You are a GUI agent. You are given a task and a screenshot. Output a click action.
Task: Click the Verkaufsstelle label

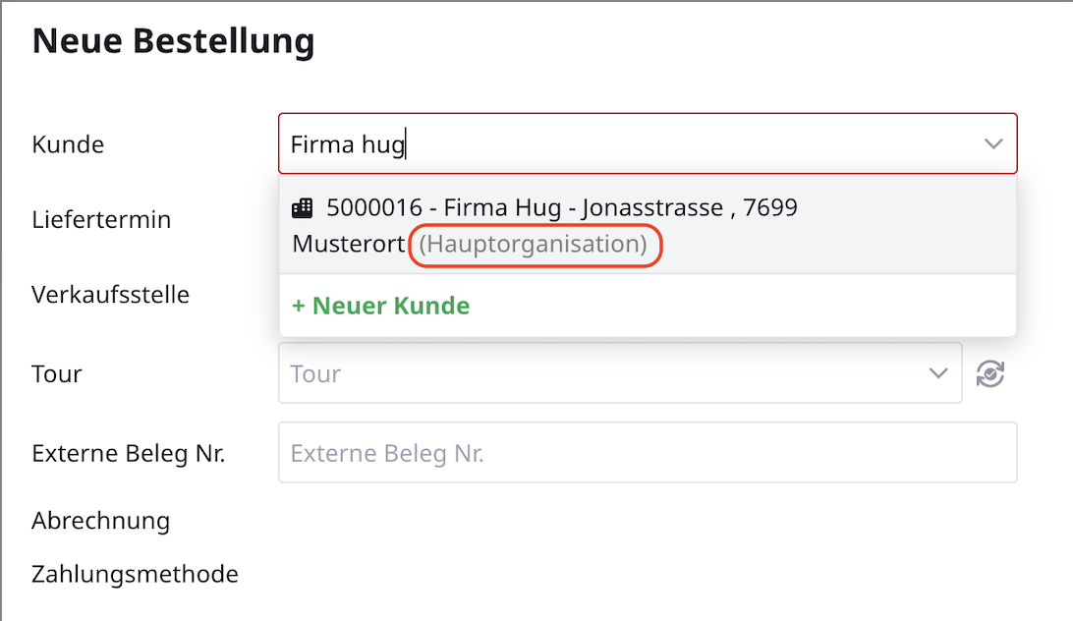[110, 294]
